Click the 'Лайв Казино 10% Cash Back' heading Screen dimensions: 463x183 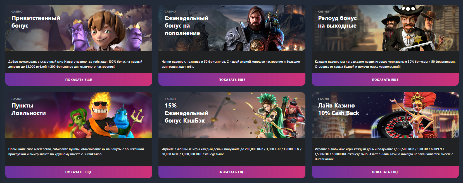point(338,109)
